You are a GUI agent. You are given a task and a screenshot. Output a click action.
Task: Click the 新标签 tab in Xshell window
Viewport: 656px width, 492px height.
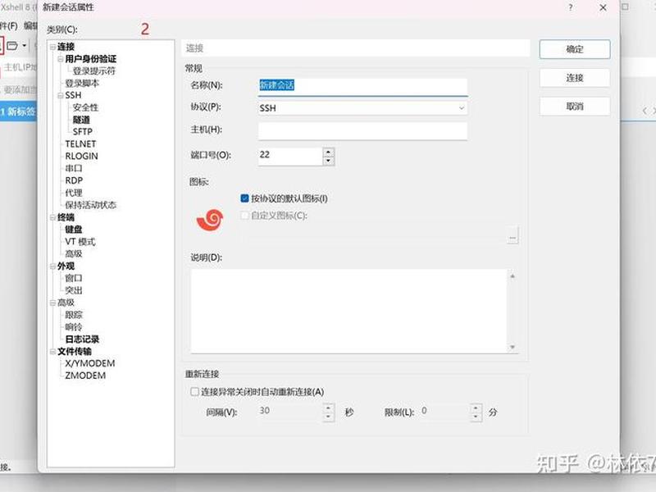18,112
